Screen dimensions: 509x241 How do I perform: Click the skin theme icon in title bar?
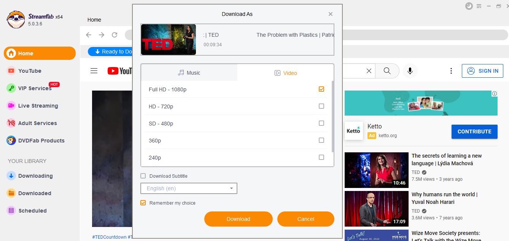tap(469, 6)
